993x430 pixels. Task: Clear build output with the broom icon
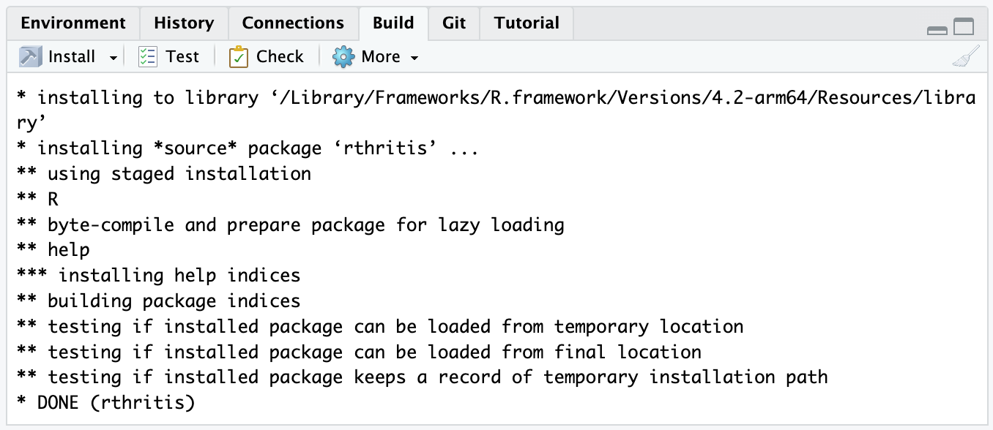[x=965, y=57]
